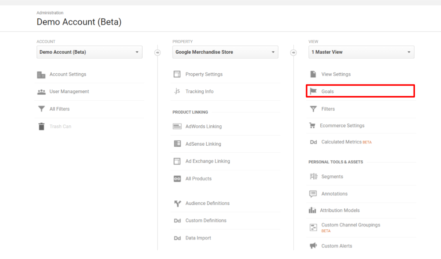Open AdWords Linking
The image size is (441, 259).
204,126
